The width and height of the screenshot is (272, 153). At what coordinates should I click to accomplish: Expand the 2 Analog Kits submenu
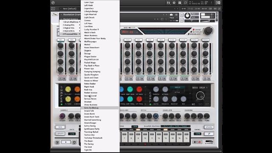click(70, 25)
